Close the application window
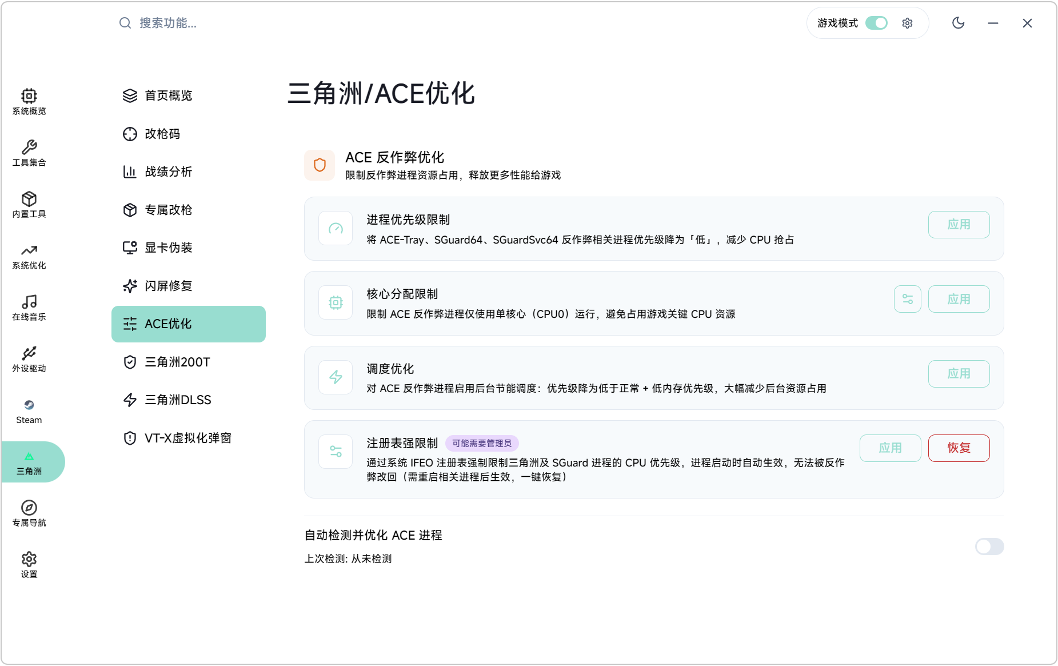1058x666 pixels. click(x=1027, y=23)
